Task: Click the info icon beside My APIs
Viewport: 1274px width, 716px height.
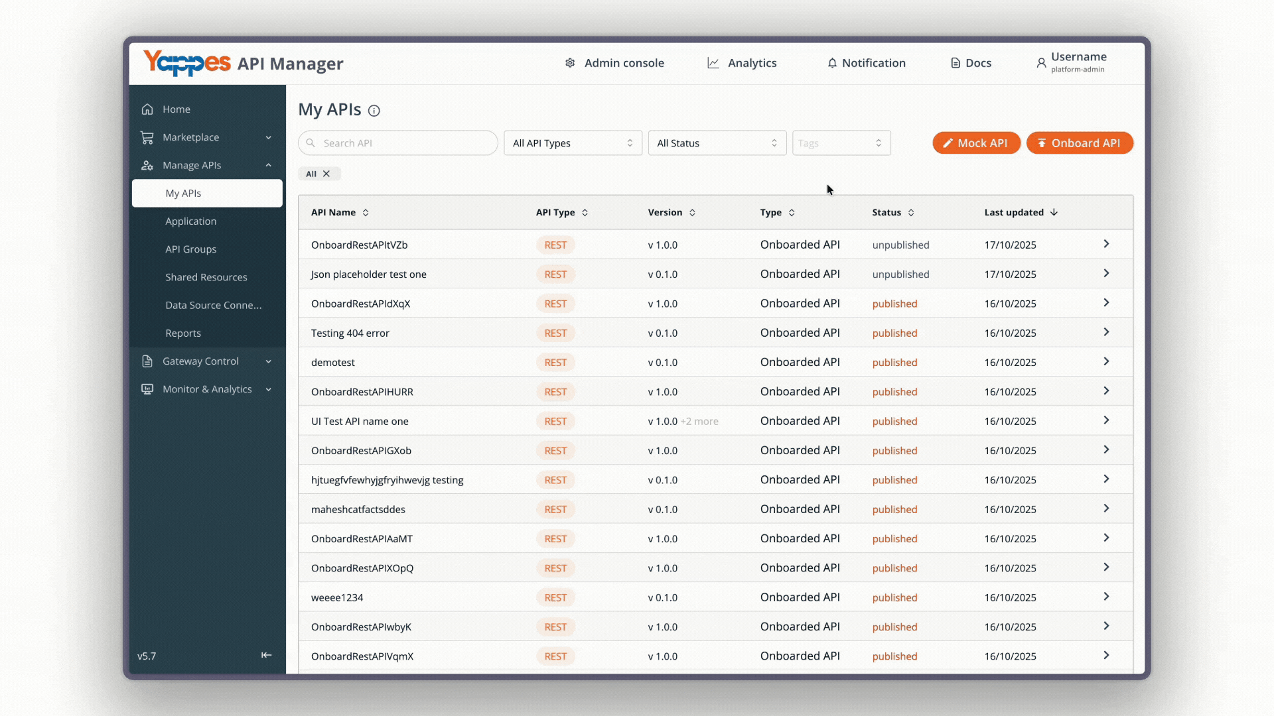Action: pos(374,111)
